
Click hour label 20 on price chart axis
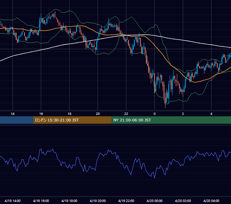tap(98, 114)
